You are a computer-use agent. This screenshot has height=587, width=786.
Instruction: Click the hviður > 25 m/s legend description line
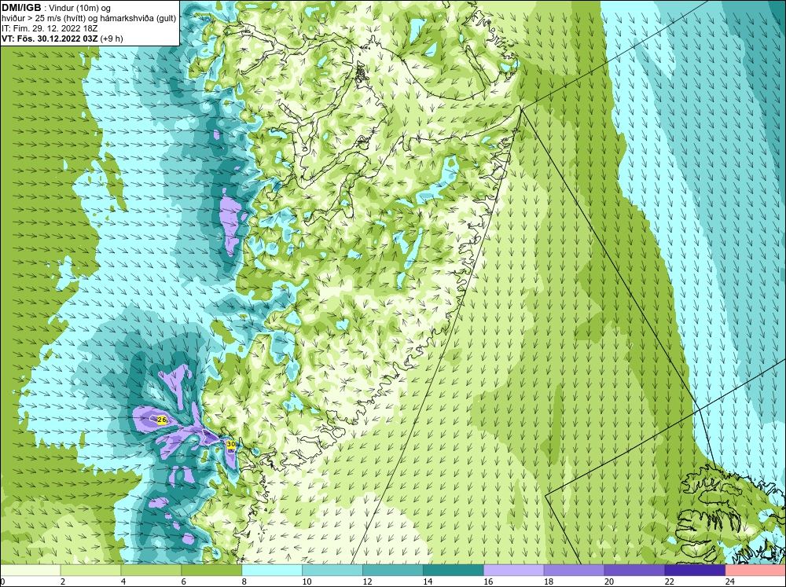click(x=89, y=18)
